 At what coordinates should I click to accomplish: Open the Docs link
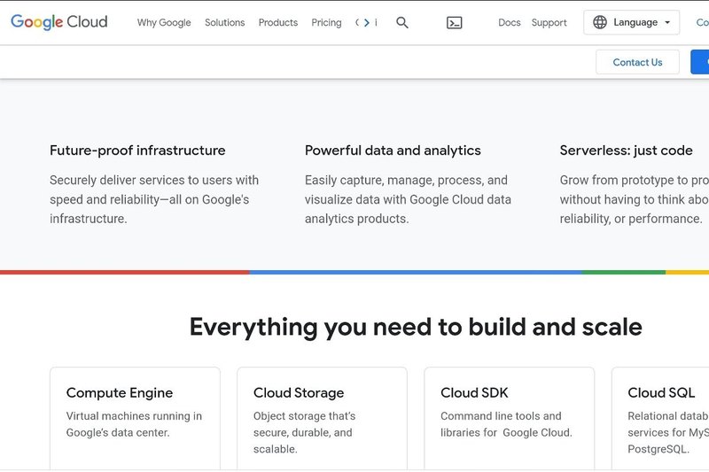pyautogui.click(x=510, y=23)
